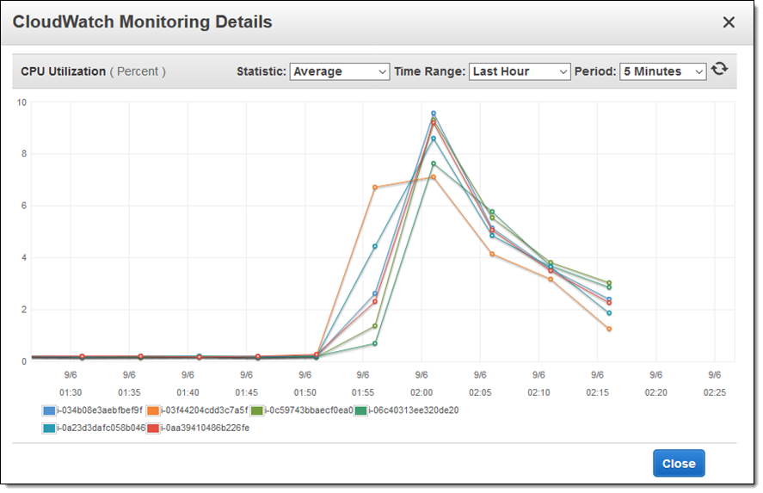Image resolution: width=763 pixels, height=493 pixels.
Task: Close the dialog with the X icon
Action: tap(729, 22)
